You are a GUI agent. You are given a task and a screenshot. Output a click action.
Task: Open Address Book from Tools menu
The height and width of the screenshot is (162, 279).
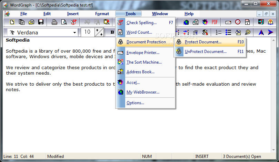(x=146, y=72)
